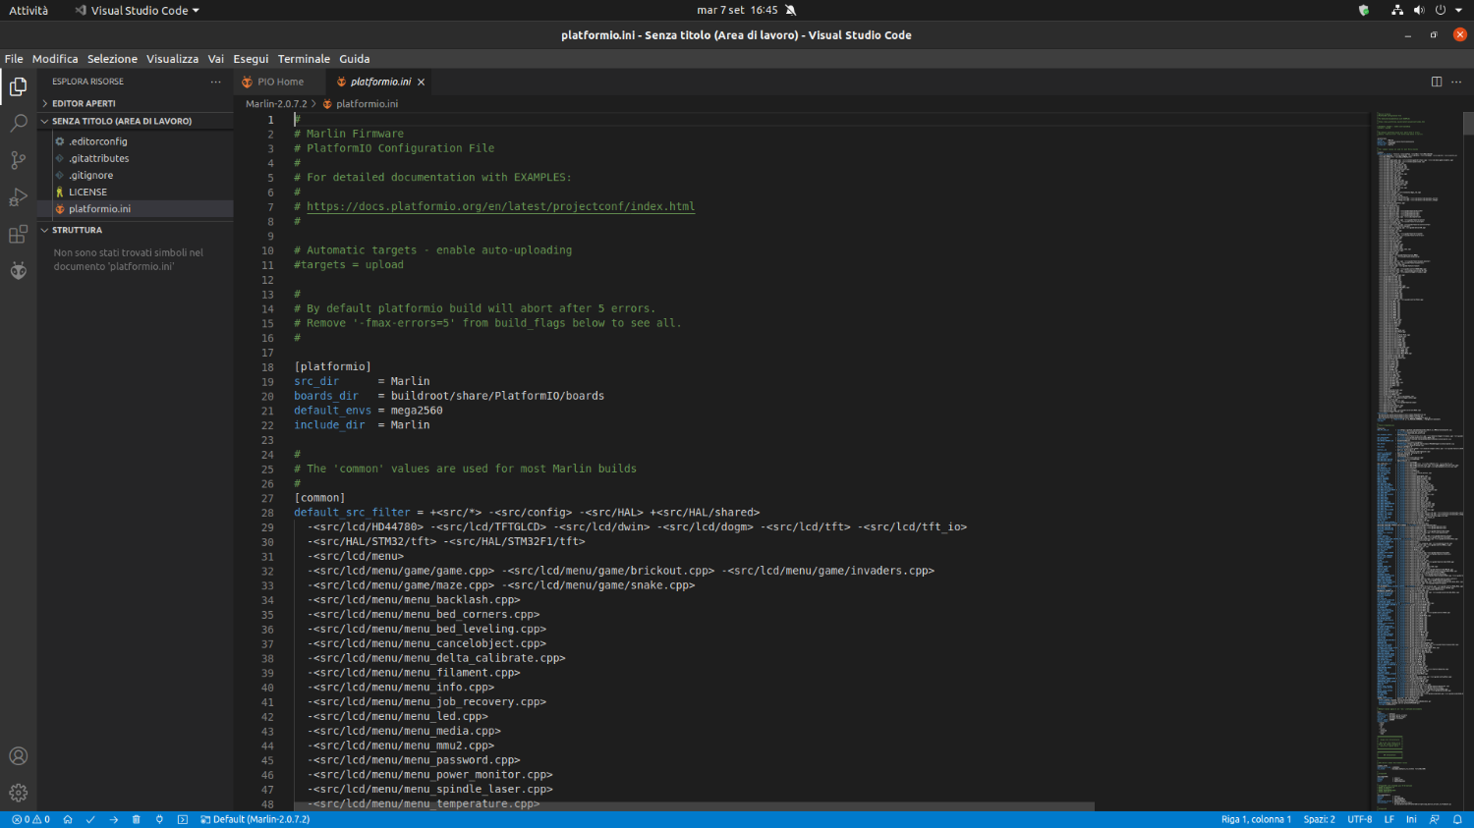Screen dimensions: 1474x828
Task: Collapse the STRUTTURA section
Action: tap(77, 230)
